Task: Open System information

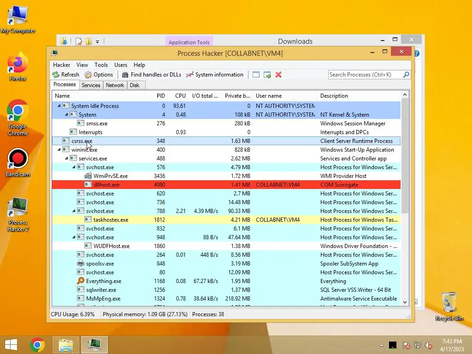Action: point(215,75)
